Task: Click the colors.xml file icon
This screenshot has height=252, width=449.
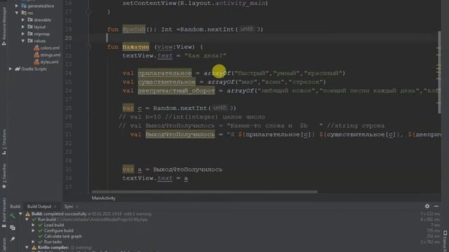Action: 36,48
